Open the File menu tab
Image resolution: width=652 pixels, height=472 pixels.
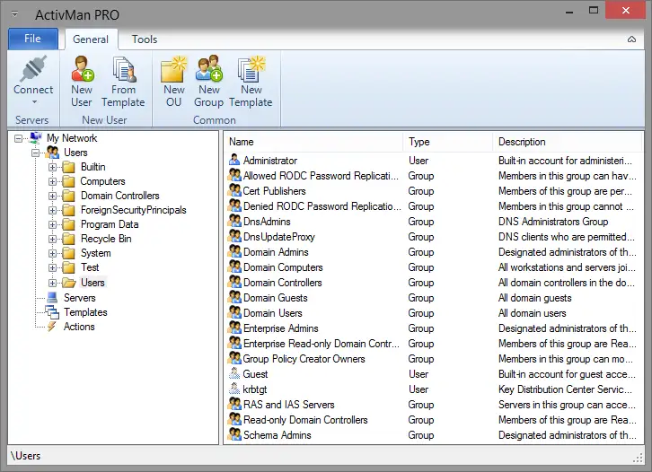coord(33,39)
